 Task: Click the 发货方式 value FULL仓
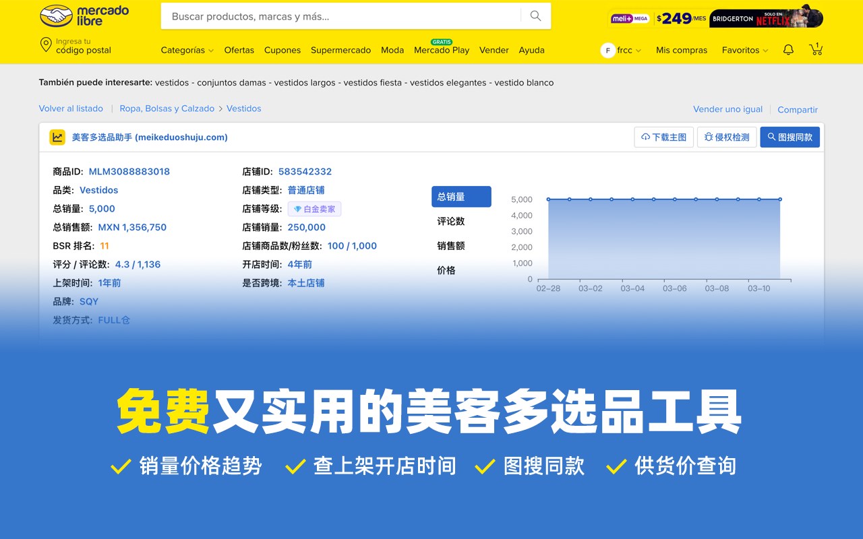click(114, 320)
